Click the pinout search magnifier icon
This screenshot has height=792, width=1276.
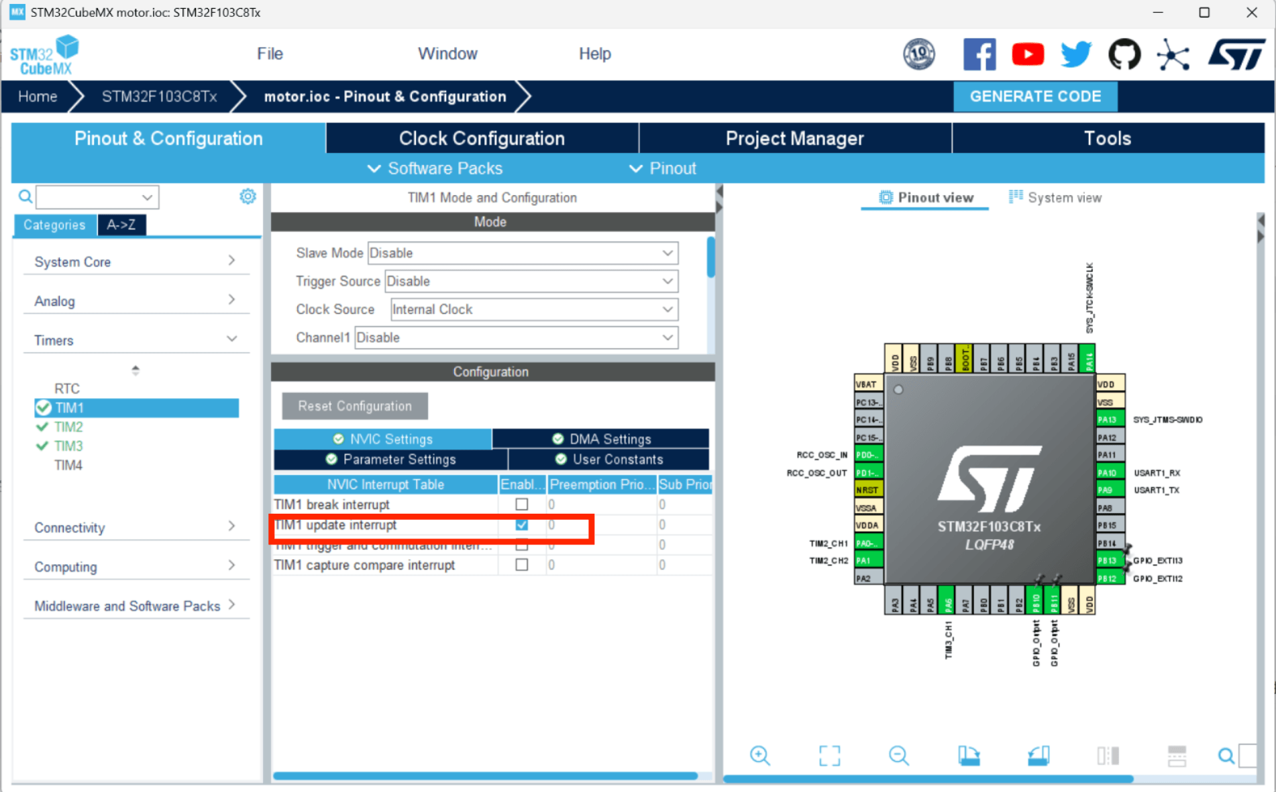coord(1226,756)
